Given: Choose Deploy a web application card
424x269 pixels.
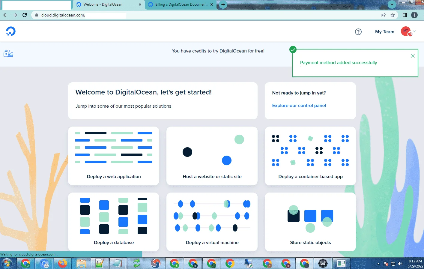Looking at the screenshot, I should click(x=114, y=156).
